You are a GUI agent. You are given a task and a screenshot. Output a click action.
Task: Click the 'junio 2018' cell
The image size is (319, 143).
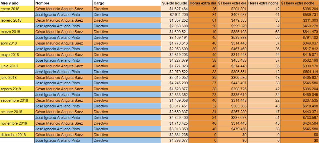(17, 66)
